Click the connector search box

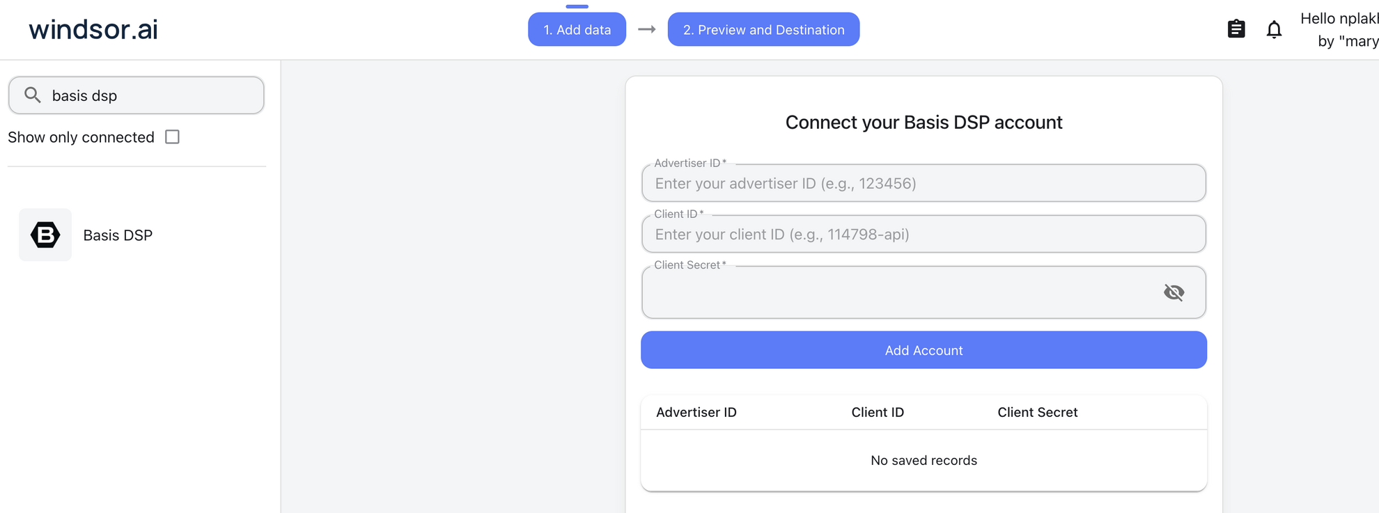137,95
